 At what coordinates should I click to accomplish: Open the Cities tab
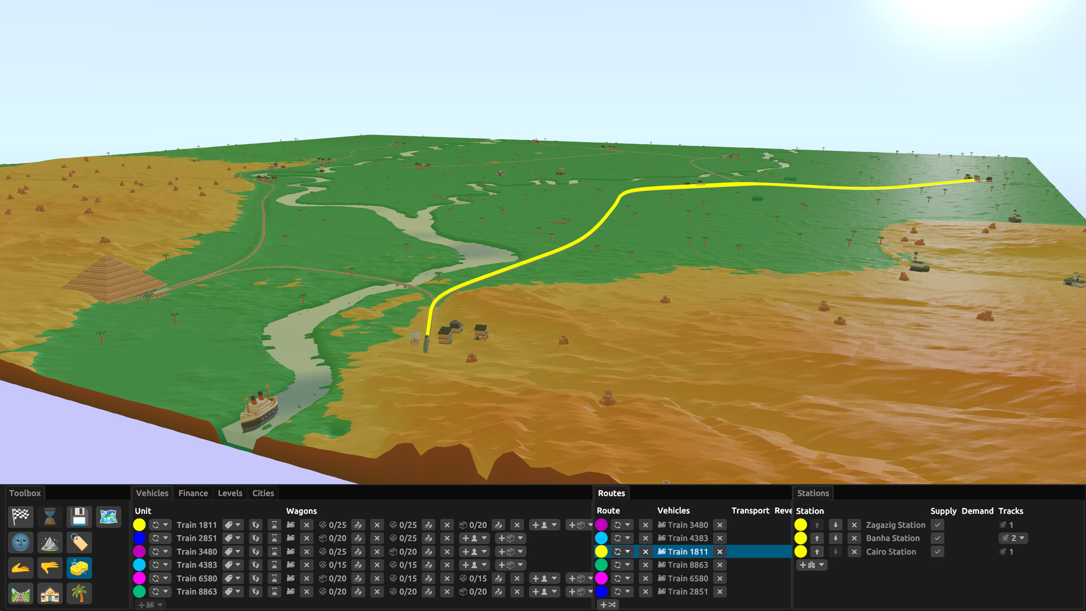point(262,493)
